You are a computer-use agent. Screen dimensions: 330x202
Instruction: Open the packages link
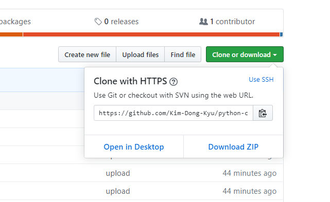15,22
